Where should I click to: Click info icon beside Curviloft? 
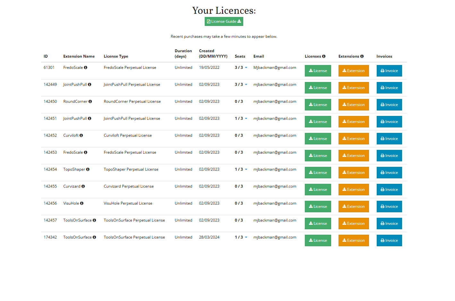[81, 135]
